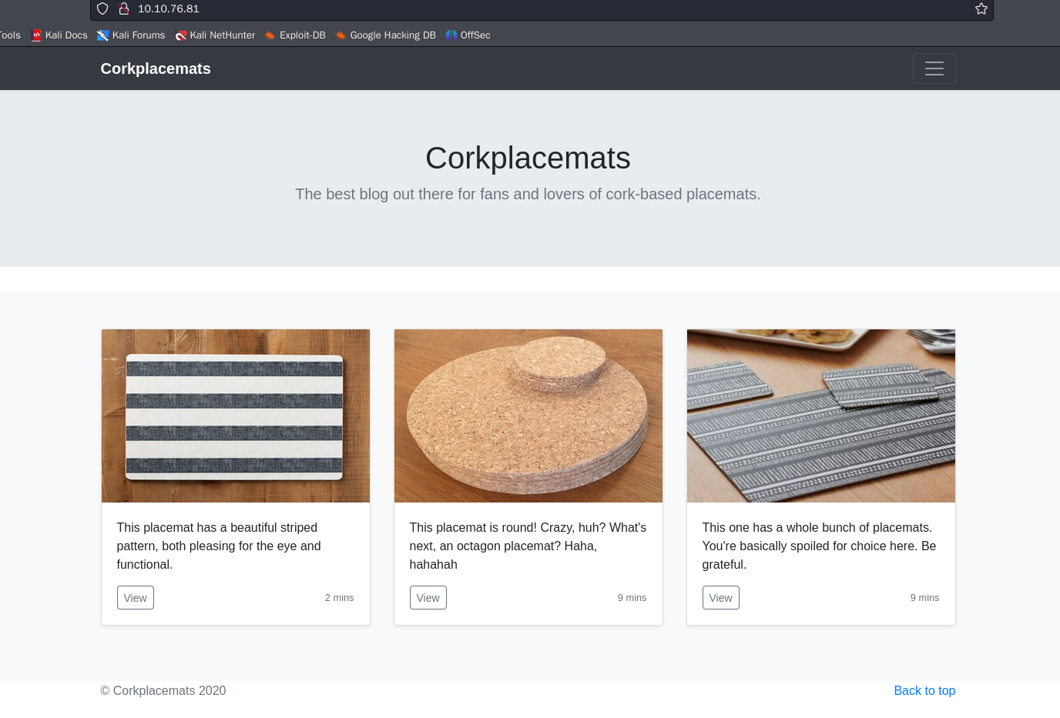This screenshot has width=1060, height=718.
Task: Bookmark this page with the star icon
Action: tap(981, 8)
